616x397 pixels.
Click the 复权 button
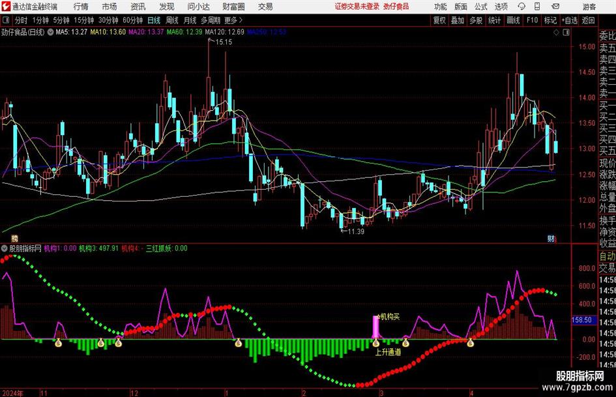pyautogui.click(x=439, y=20)
